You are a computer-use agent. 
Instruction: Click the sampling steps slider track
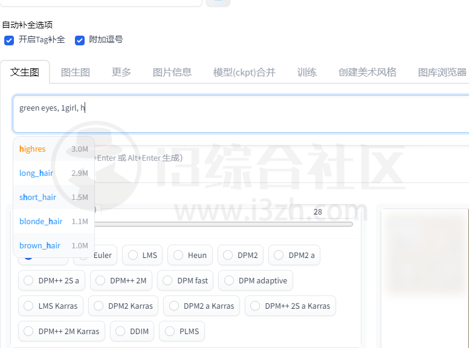(224, 224)
